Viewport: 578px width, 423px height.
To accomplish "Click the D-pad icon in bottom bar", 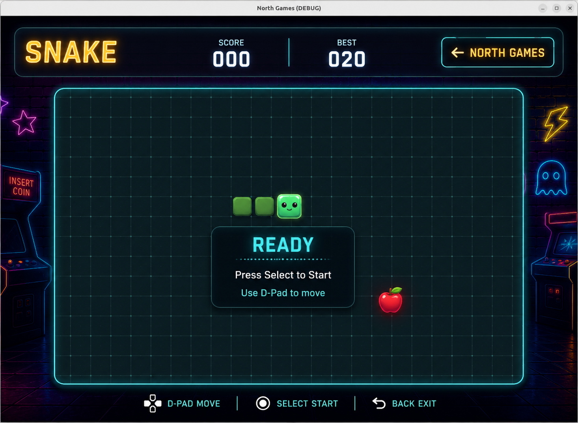I will point(153,403).
